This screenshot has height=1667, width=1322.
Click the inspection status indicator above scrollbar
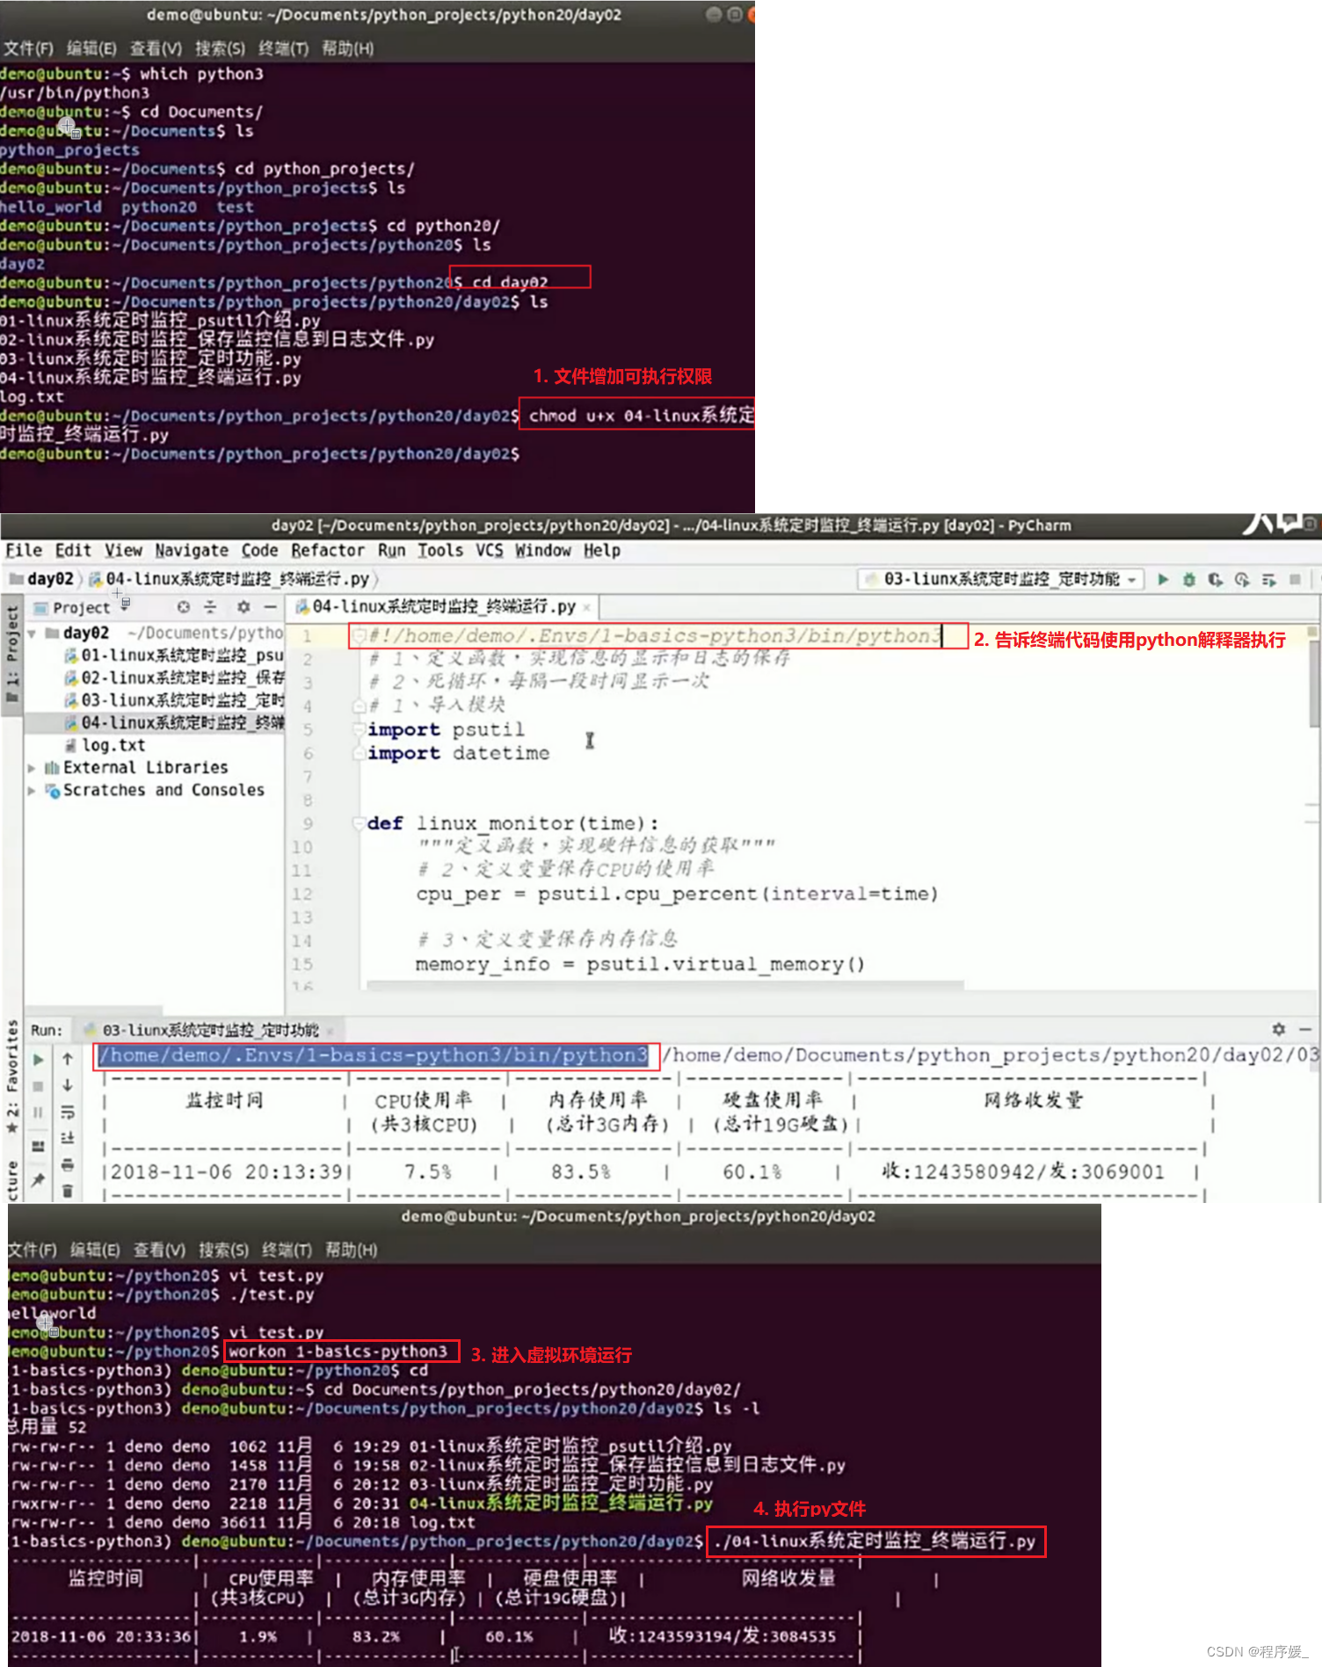pyautogui.click(x=1312, y=631)
